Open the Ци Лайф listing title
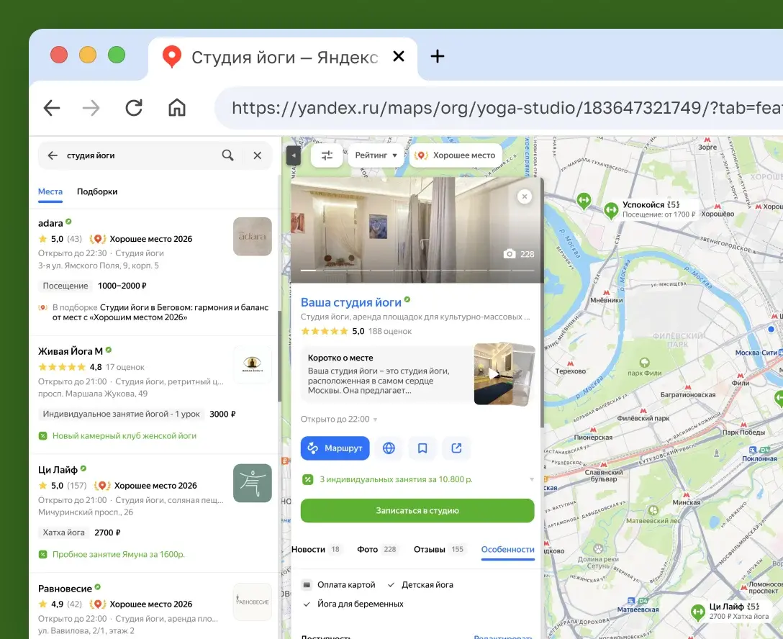This screenshot has height=639, width=783. pos(58,470)
